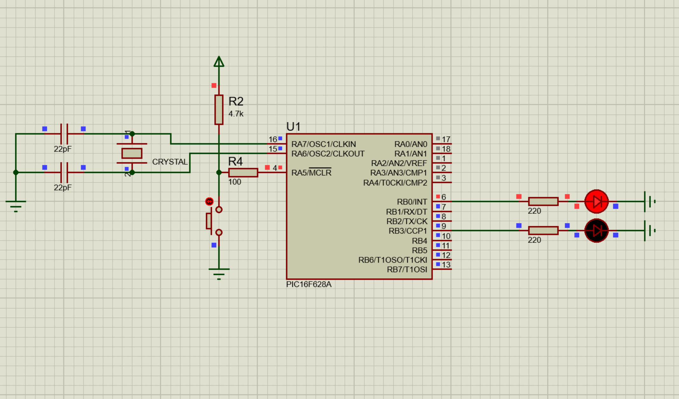
Task: Click the PIC16F628A part name label
Action: (309, 284)
